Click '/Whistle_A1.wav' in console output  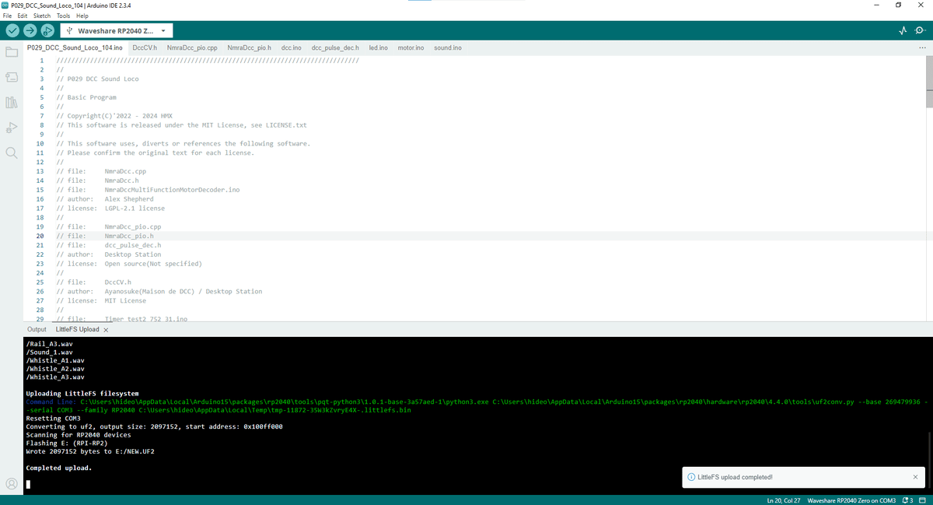[55, 360]
